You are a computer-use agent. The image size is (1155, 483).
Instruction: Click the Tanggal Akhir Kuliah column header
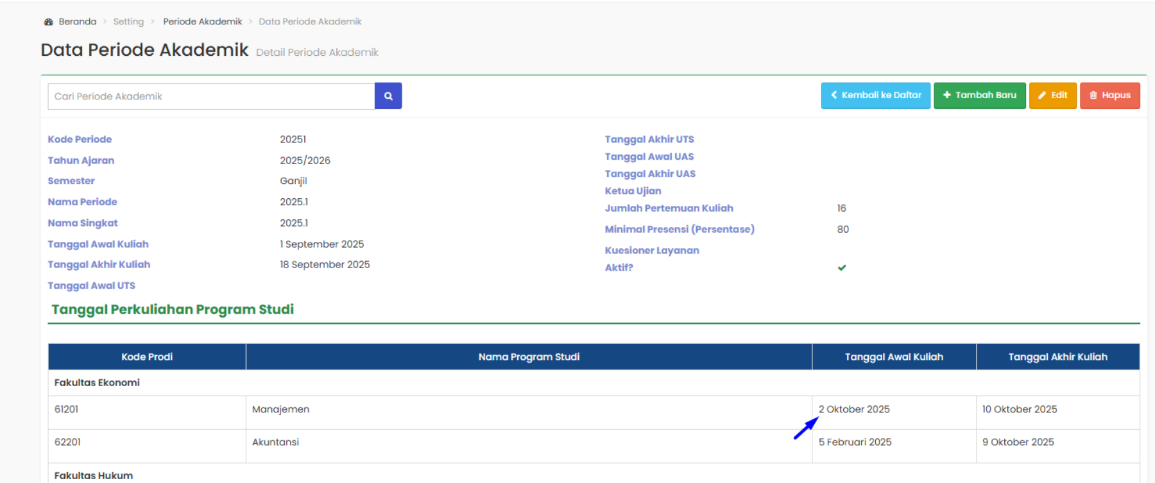[x=1057, y=357]
